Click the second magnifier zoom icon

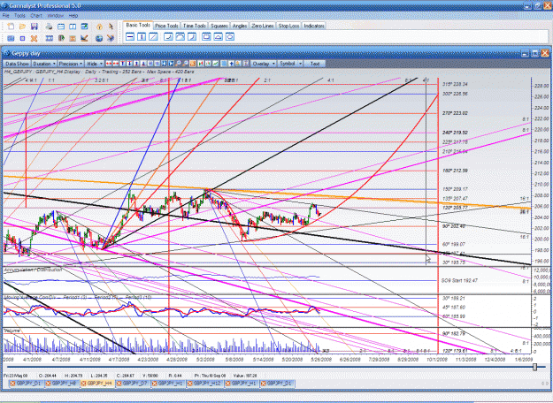pos(185,64)
